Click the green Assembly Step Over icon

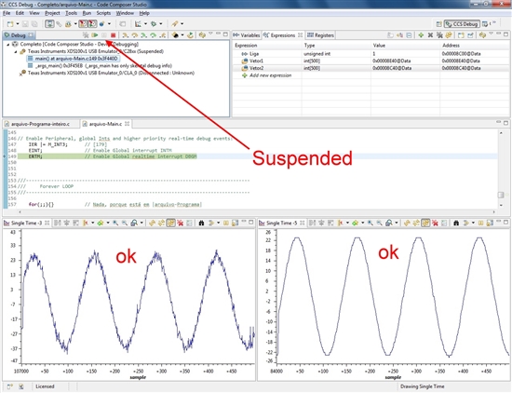point(153,35)
